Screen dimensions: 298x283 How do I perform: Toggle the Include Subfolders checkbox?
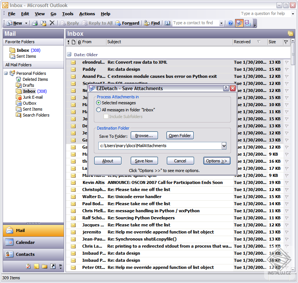pos(106,117)
